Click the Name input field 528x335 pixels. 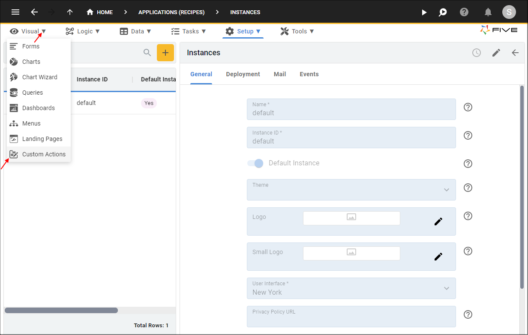pyautogui.click(x=351, y=109)
